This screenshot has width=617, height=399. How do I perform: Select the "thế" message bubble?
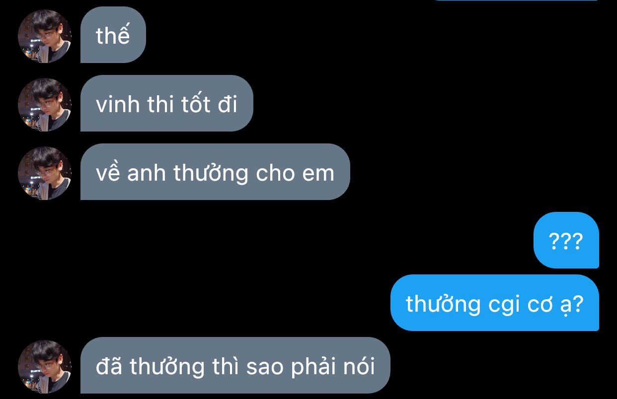(113, 35)
